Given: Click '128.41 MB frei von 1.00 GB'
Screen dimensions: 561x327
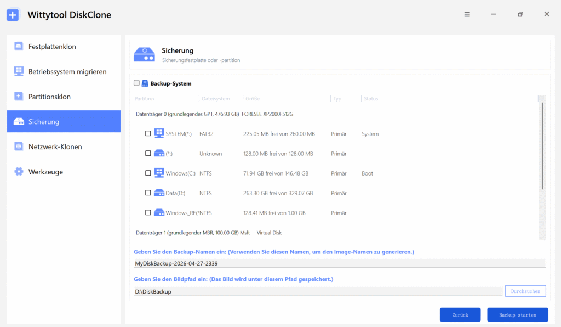Looking at the screenshot, I should (x=274, y=213).
